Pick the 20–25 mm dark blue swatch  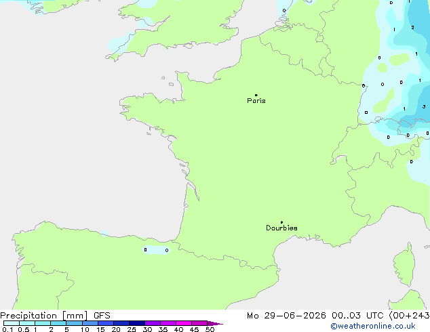click(x=121, y=323)
